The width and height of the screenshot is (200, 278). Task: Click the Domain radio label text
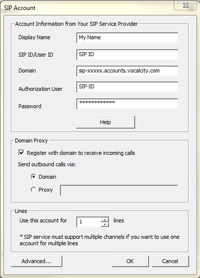point(48,177)
